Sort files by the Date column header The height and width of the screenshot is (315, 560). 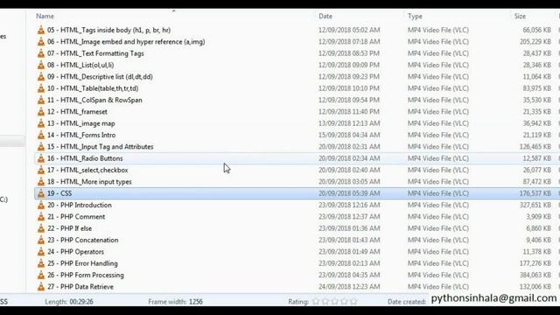click(325, 16)
